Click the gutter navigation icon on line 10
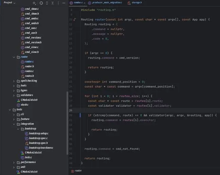This screenshot has width=220, height=175. tap(75, 19)
